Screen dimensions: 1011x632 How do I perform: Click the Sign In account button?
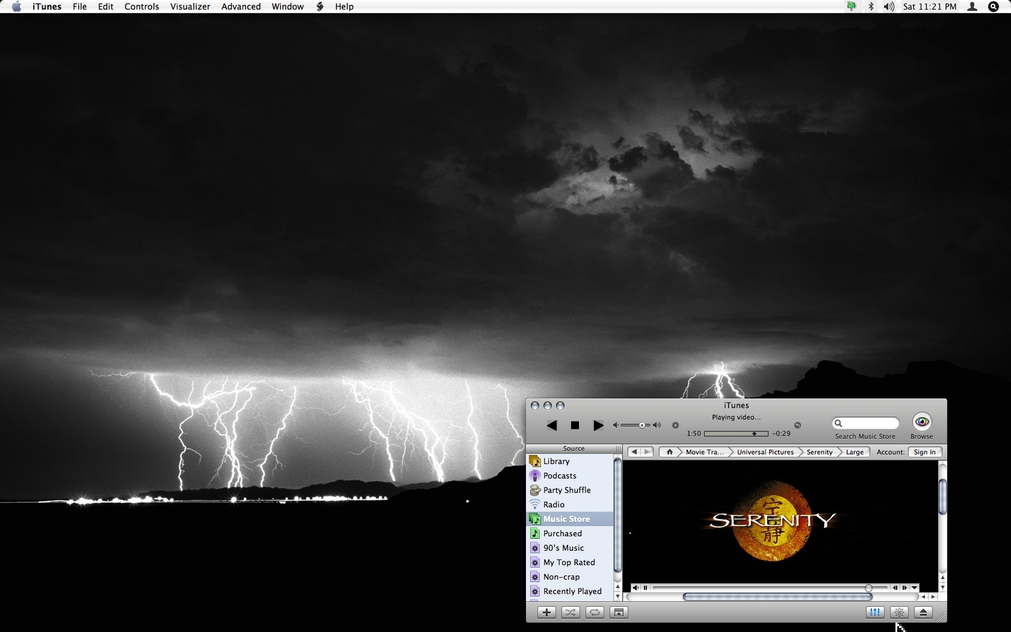(x=924, y=452)
